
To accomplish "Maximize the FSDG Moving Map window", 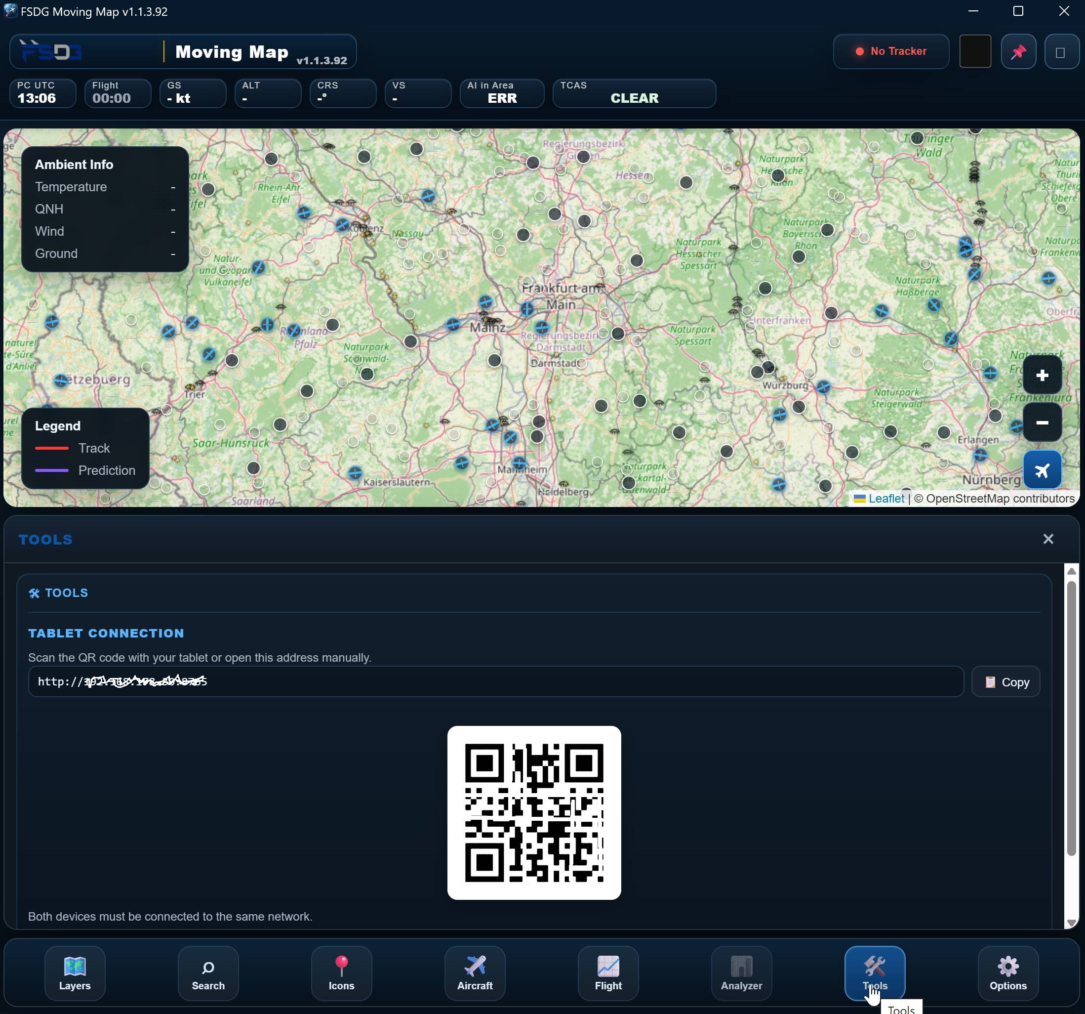I will pyautogui.click(x=1018, y=11).
